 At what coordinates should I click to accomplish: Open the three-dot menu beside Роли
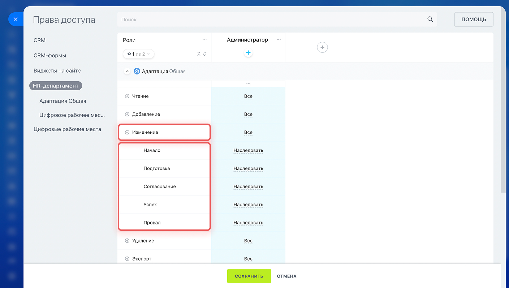(204, 39)
